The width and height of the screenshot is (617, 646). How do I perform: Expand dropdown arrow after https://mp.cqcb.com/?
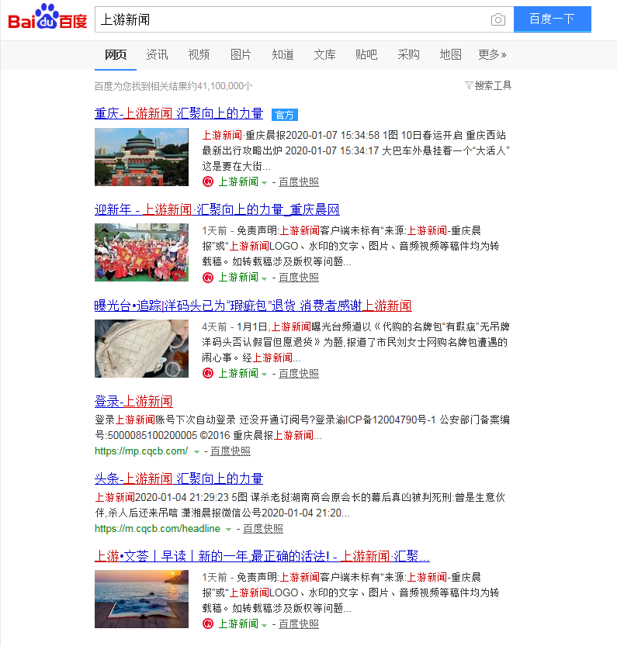196,452
